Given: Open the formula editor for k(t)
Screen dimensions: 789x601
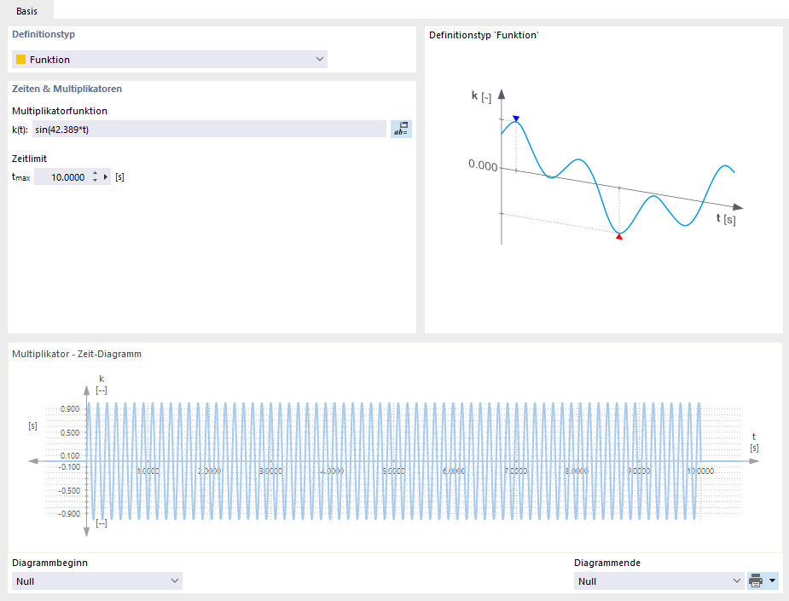Looking at the screenshot, I should (399, 128).
